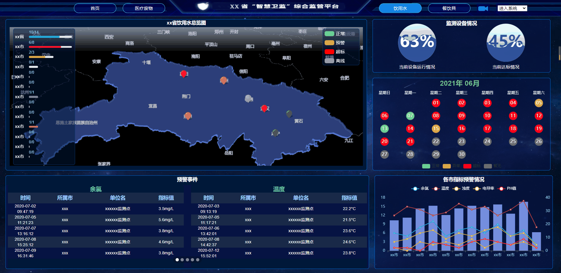
Task: Toggle PH值 series in chart legend
Action: click(x=507, y=189)
